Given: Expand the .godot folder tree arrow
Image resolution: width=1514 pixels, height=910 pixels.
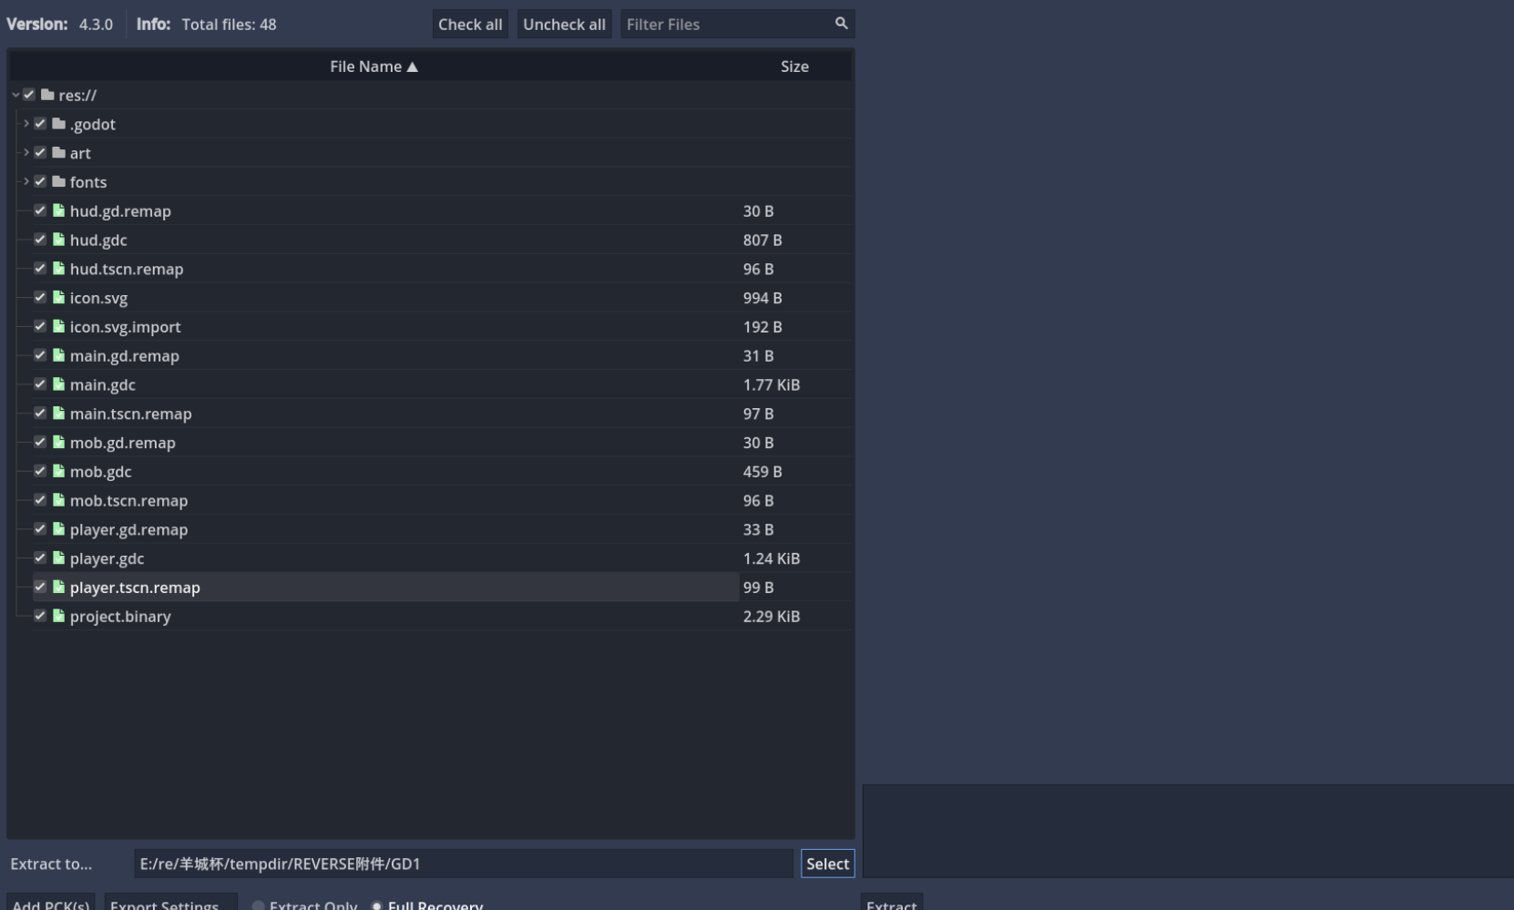Looking at the screenshot, I should (26, 124).
